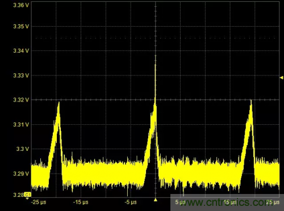Select the 3.34 V axis label
Screen dimensions: 284x211
(21, 51)
